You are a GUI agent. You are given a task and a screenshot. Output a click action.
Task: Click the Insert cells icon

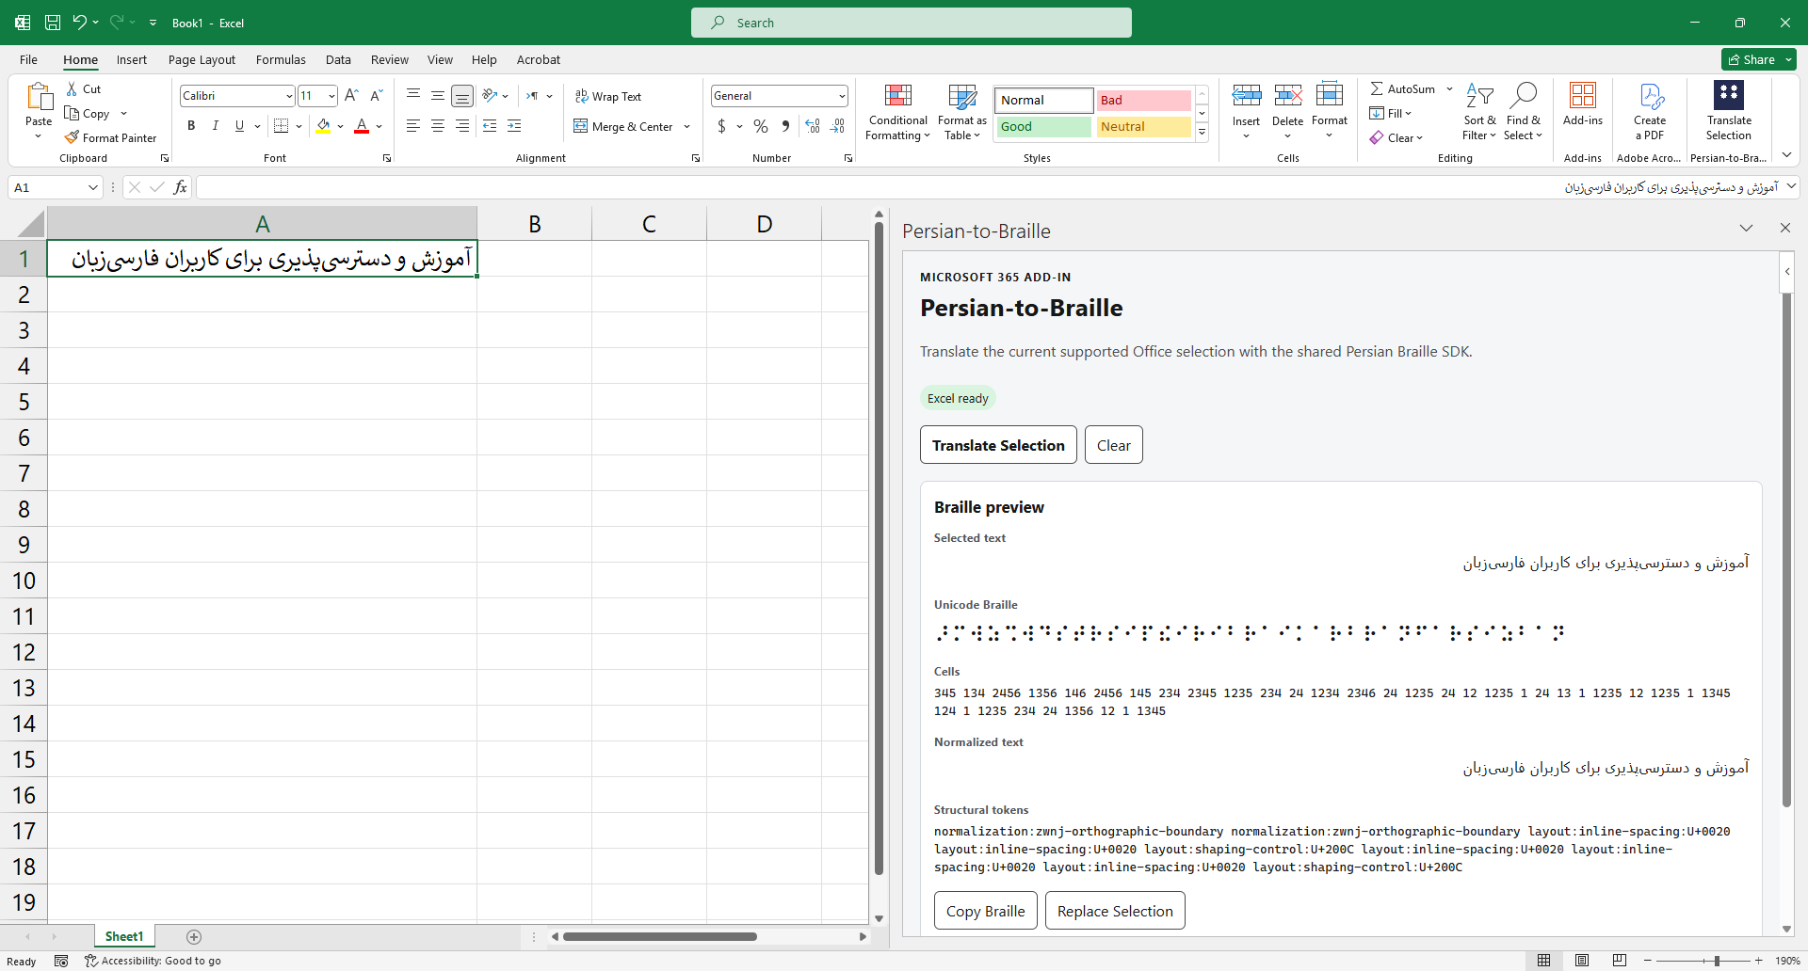(x=1246, y=95)
